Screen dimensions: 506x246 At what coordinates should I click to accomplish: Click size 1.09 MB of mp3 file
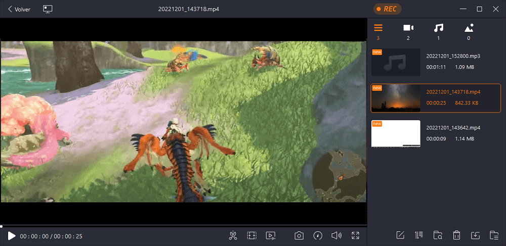pyautogui.click(x=465, y=67)
